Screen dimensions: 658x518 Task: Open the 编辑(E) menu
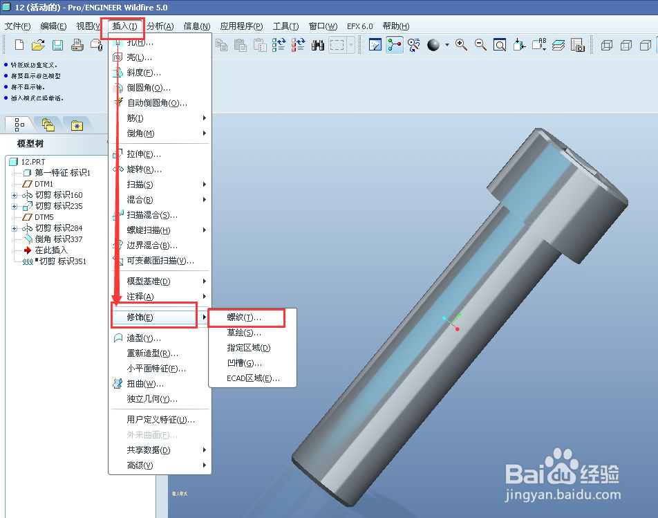pyautogui.click(x=53, y=26)
